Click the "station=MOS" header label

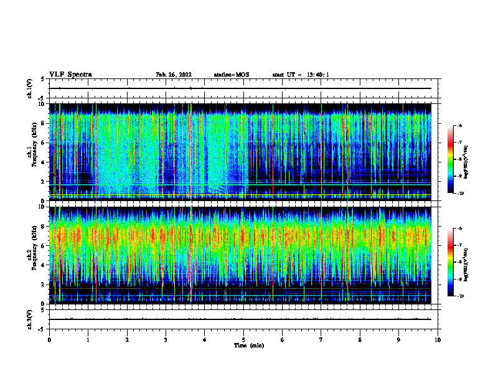coord(232,75)
